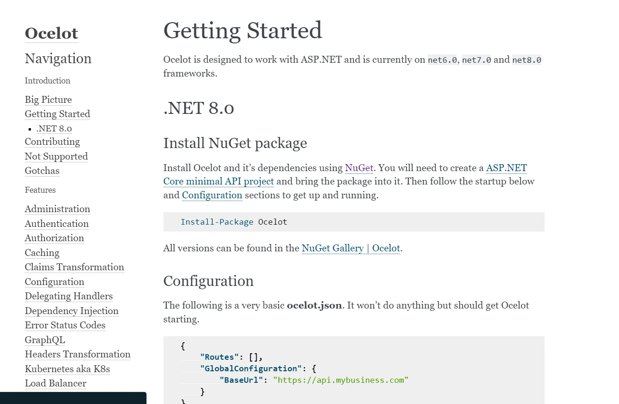
Task: Click the Features caption in sidebar
Action: (x=40, y=190)
